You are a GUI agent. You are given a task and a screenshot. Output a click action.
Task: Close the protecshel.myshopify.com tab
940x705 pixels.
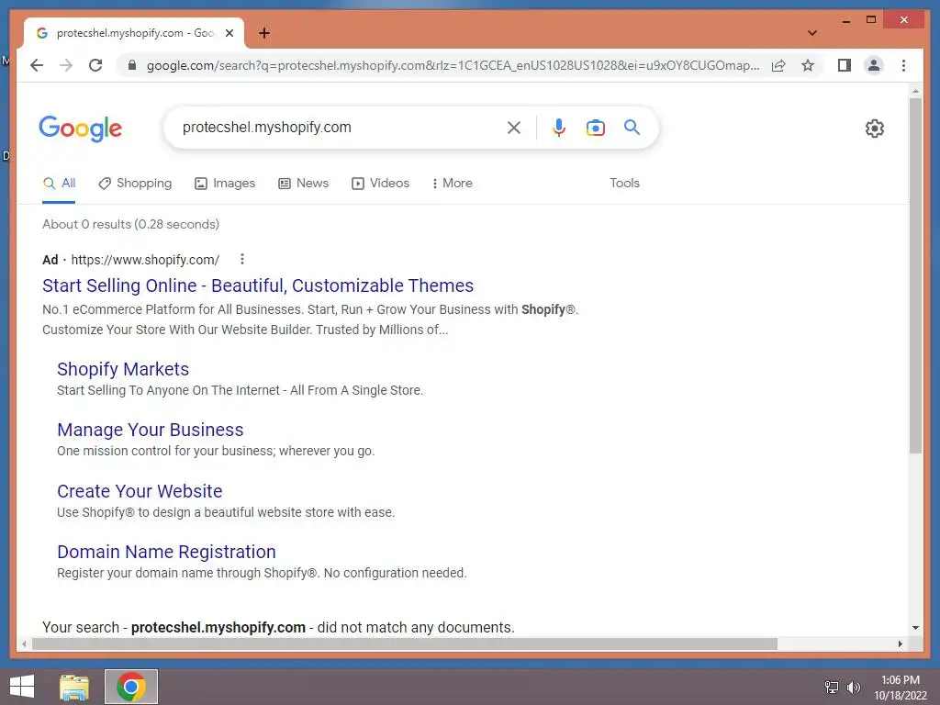click(x=229, y=33)
